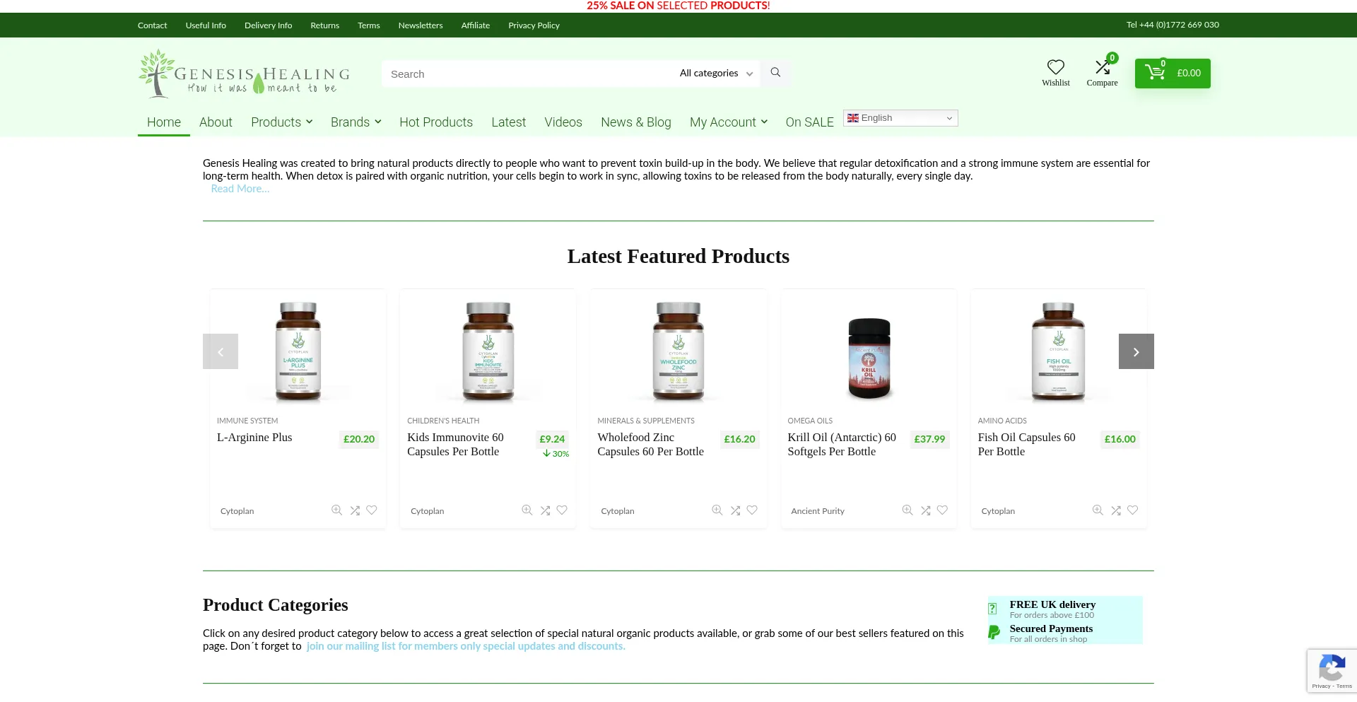Add L-Arginine Plus to wishlist
The width and height of the screenshot is (1357, 702).
(372, 510)
